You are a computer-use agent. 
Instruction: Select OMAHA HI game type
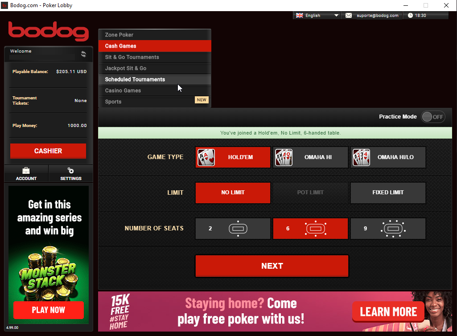(310, 157)
